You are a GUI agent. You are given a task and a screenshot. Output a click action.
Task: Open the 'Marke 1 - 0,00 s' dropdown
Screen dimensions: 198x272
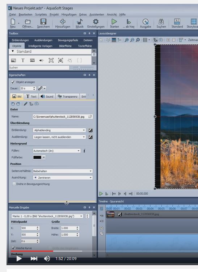[47, 216]
